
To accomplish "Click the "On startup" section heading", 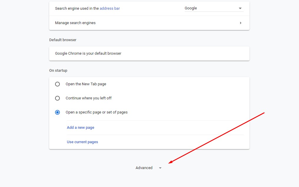I will [x=58, y=71].
